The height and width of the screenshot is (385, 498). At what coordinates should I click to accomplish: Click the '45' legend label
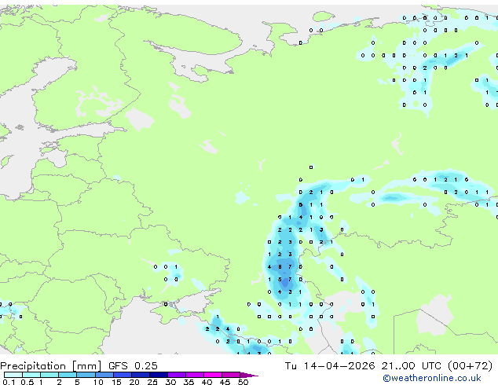tap(225, 382)
